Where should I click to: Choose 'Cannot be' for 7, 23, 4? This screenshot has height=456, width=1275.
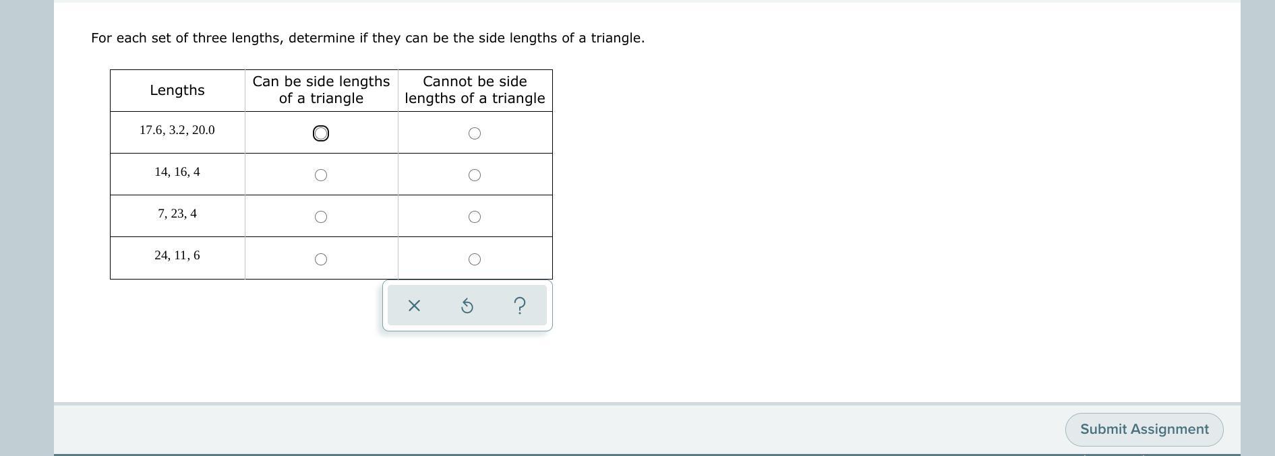tap(475, 217)
